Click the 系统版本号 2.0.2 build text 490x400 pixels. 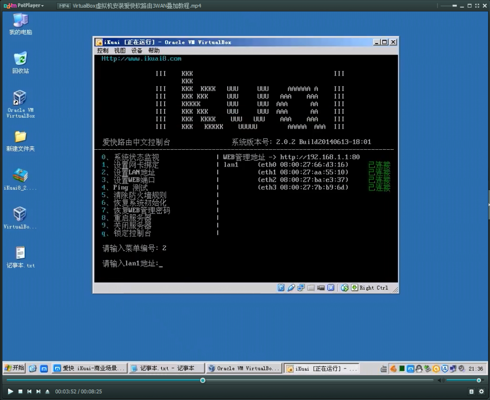[x=301, y=142]
